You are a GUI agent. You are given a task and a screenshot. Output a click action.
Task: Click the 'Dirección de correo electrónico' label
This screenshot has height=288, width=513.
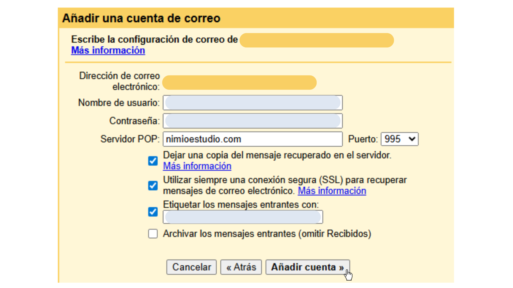pos(119,81)
